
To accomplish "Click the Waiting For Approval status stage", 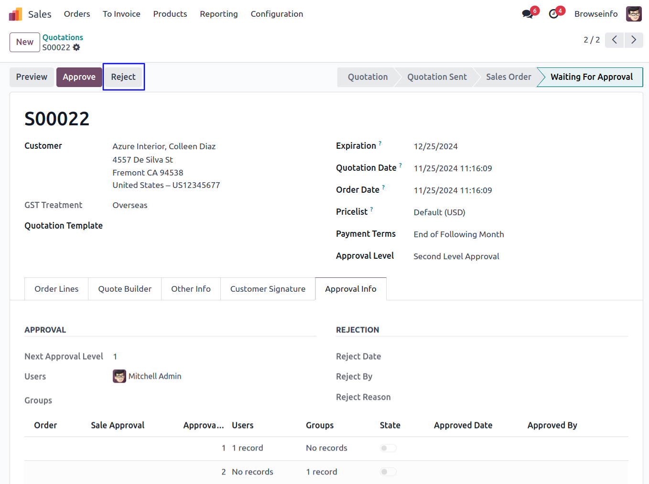I will (591, 77).
